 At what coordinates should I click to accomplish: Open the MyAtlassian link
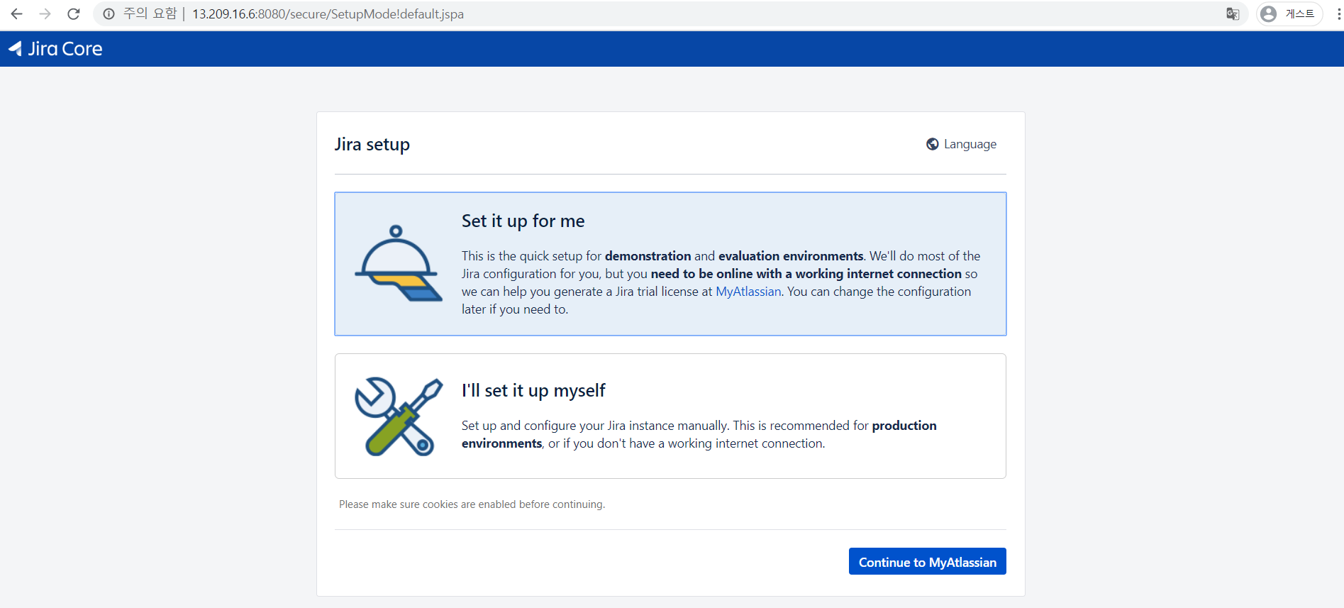(x=748, y=292)
